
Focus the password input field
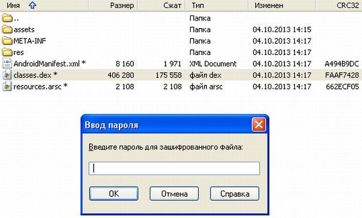pyautogui.click(x=174, y=168)
